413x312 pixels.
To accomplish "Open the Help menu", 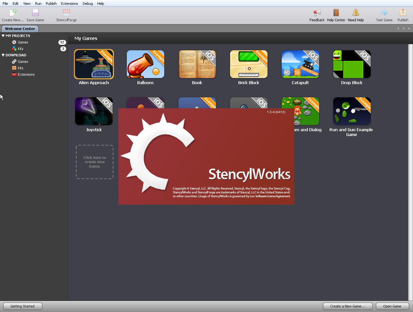I will click(100, 4).
